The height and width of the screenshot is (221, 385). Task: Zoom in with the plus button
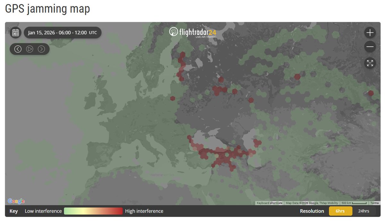click(370, 32)
